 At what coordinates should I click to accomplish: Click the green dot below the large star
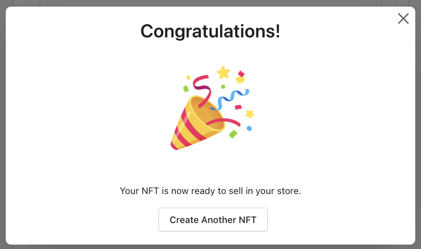223,87
